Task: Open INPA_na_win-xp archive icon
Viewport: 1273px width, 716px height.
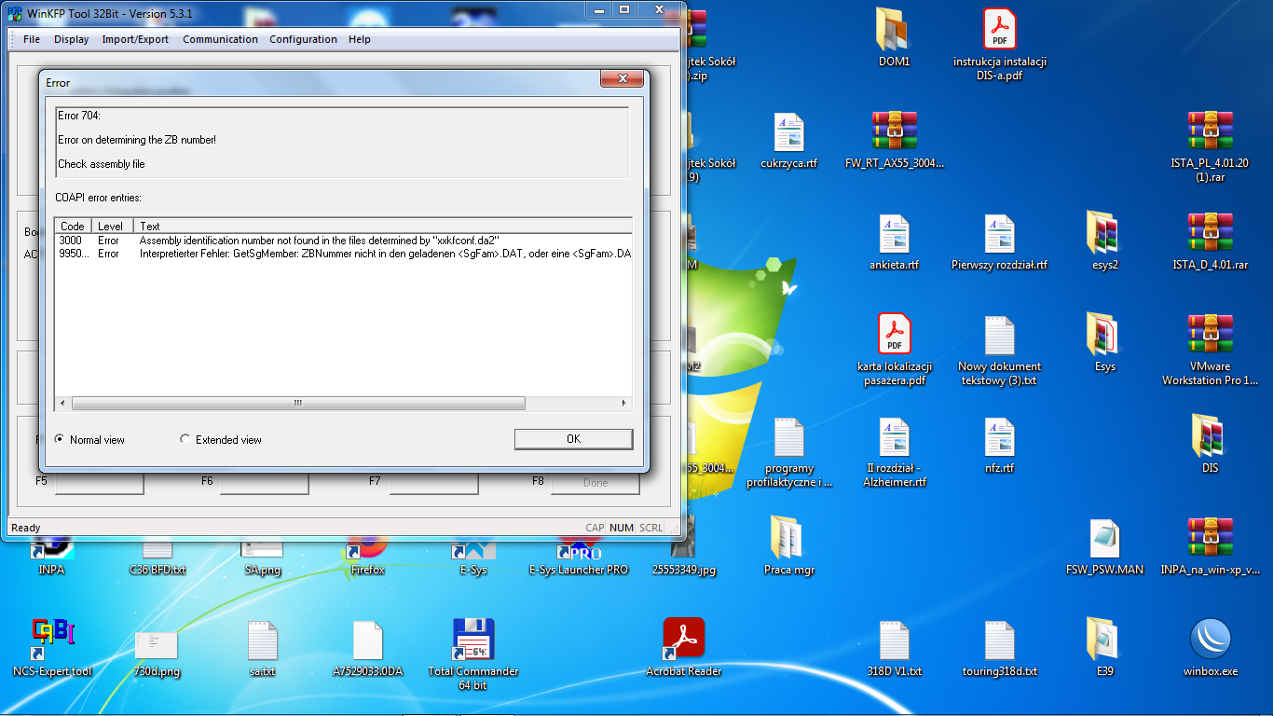Action: click(1210, 538)
